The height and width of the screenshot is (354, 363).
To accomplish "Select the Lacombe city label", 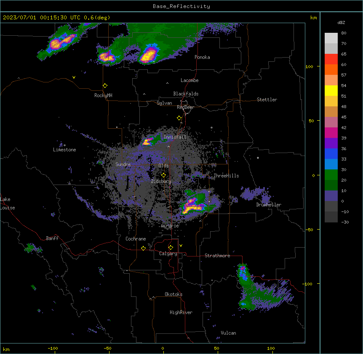I will 190,80.
